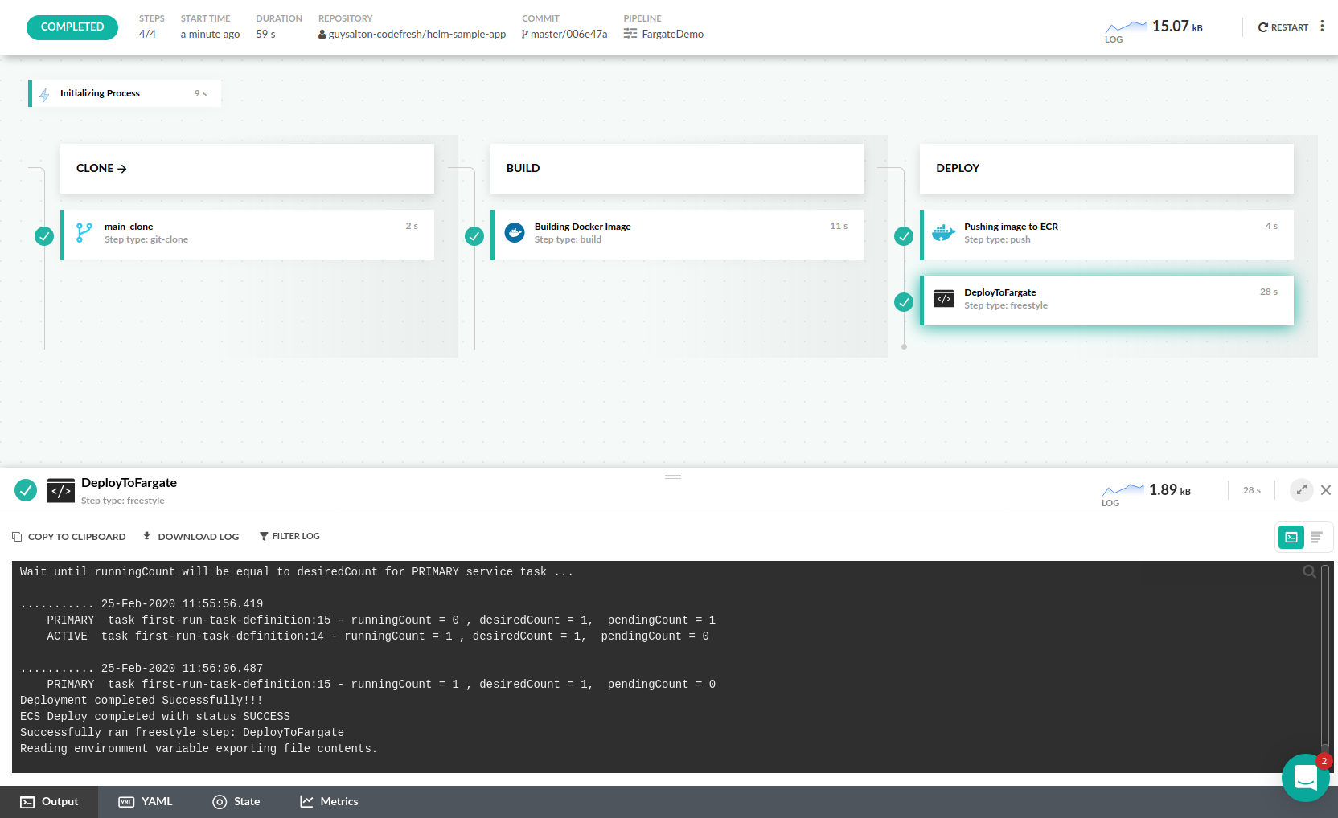The image size is (1338, 818).
Task: Open the chat support bubble
Action: point(1305,777)
